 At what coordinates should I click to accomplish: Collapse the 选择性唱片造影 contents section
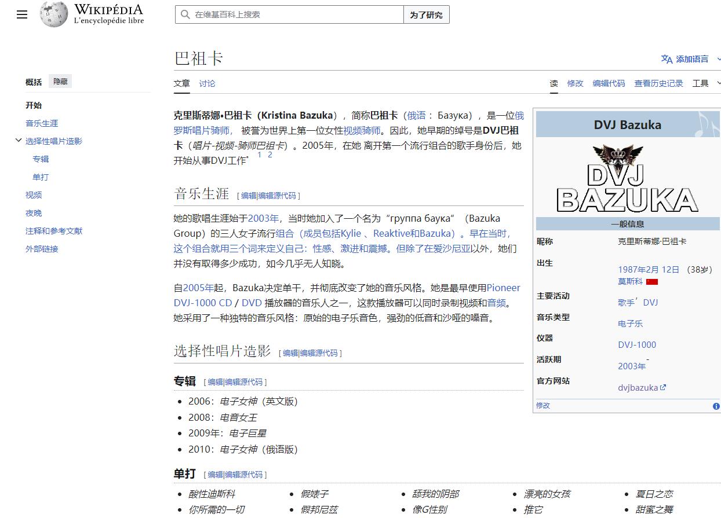(x=19, y=141)
